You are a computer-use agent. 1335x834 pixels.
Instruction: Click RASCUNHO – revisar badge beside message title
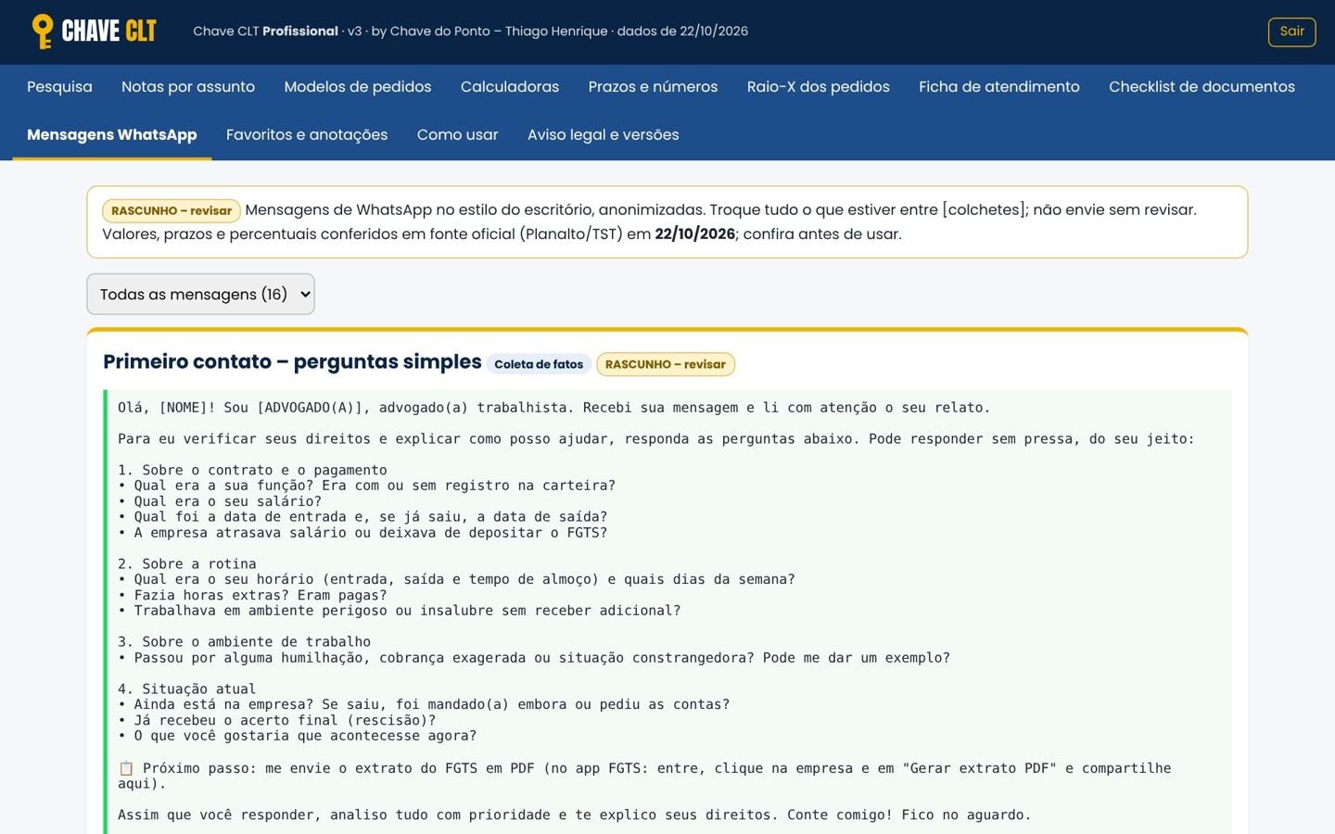pos(666,364)
